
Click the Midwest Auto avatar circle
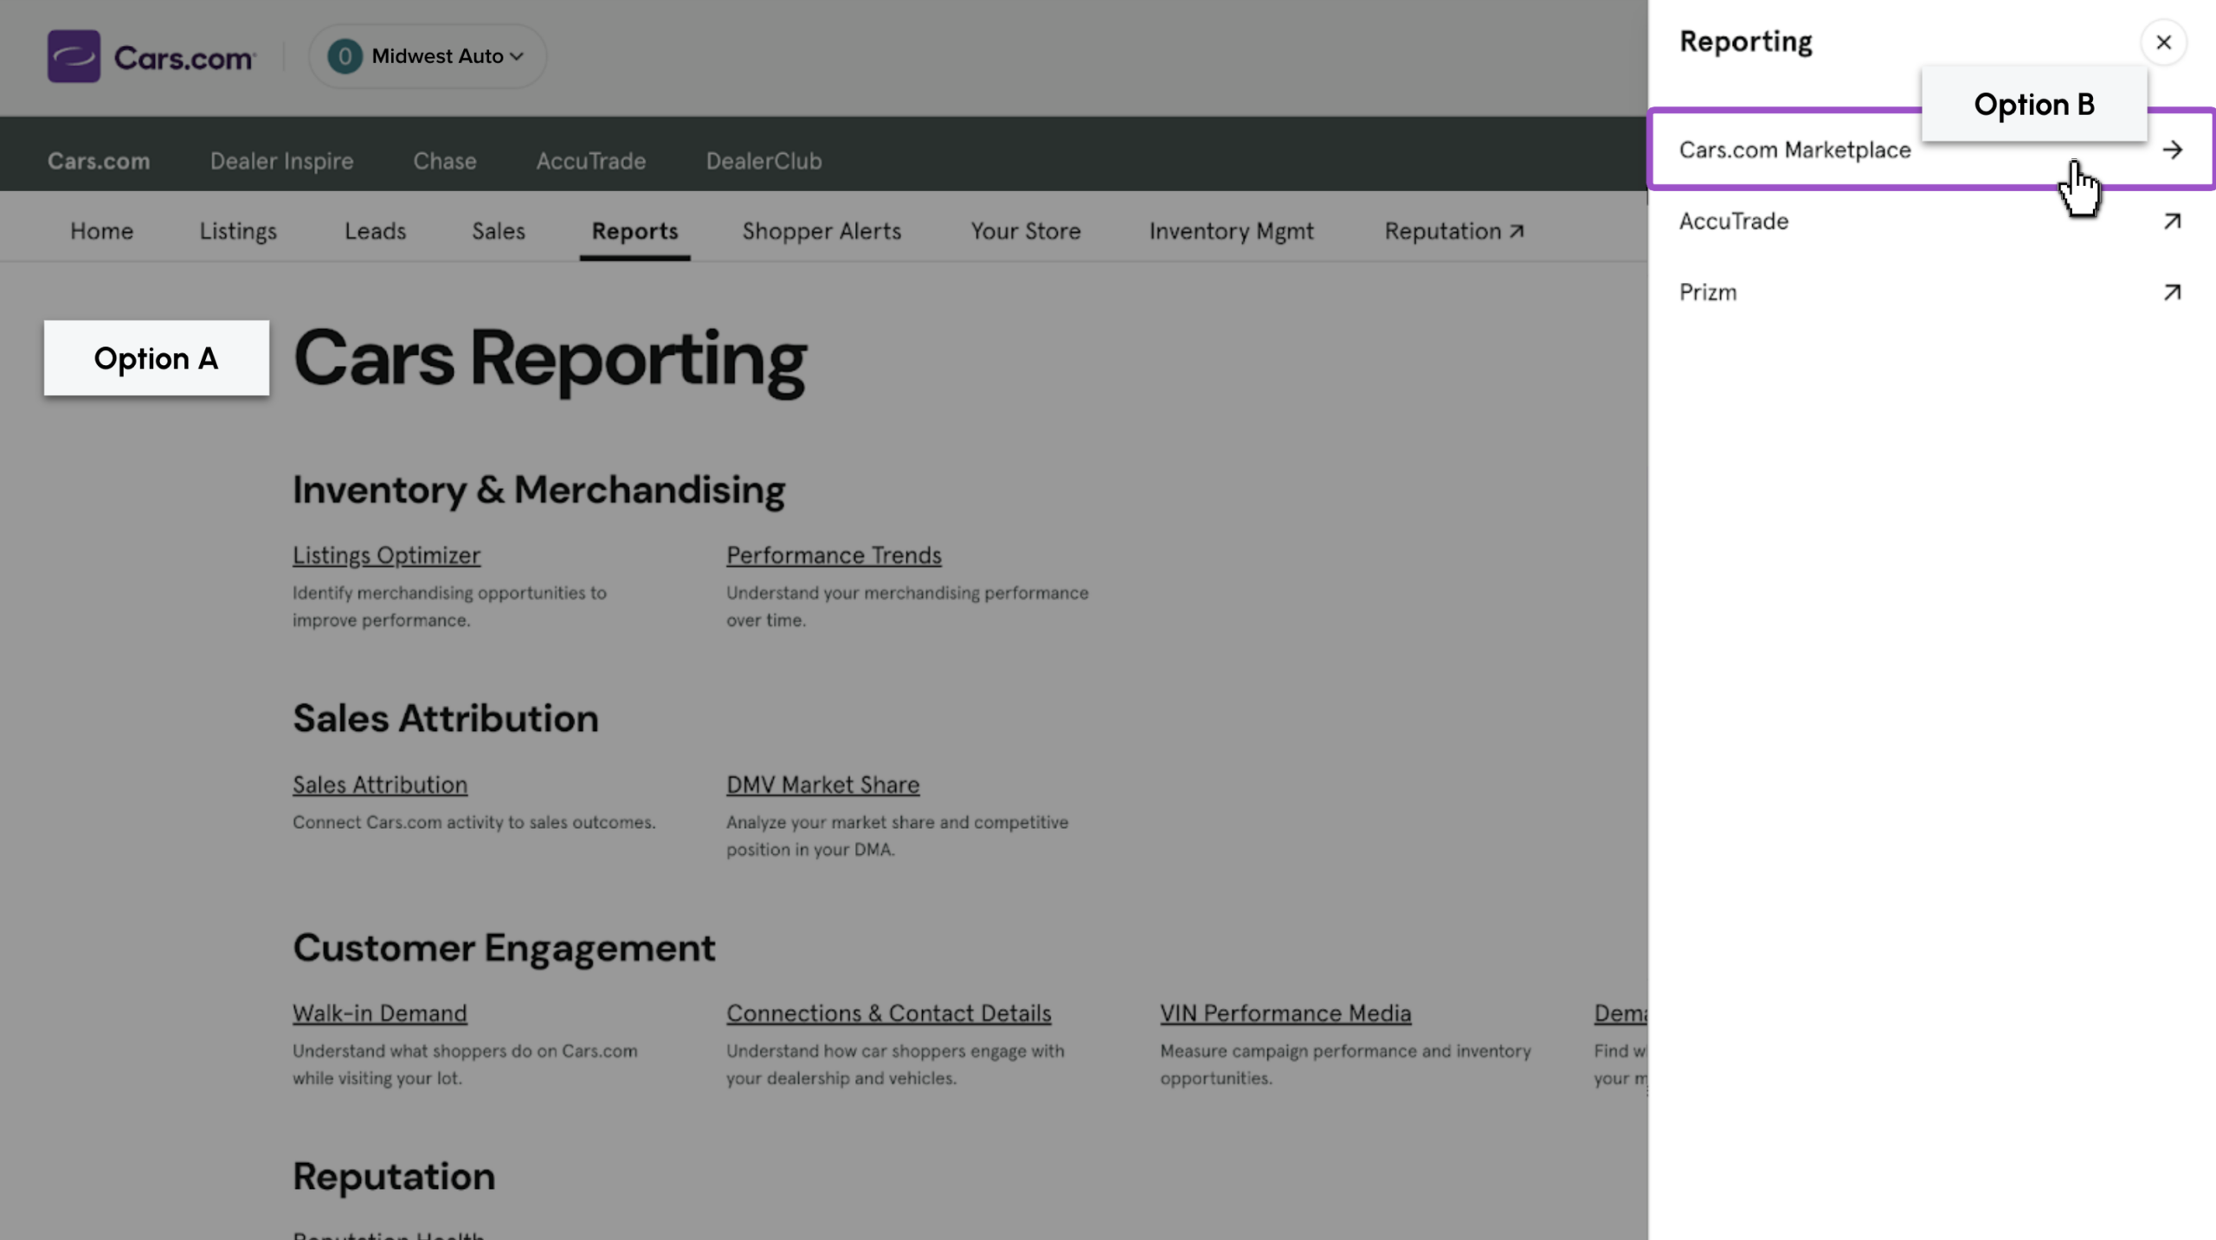(x=345, y=56)
